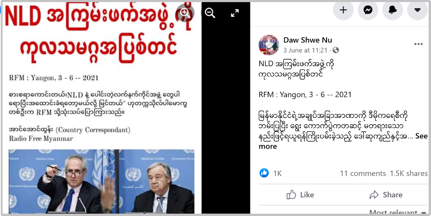Zoom out of the photo
The width and height of the screenshot is (431, 216).
click(210, 13)
